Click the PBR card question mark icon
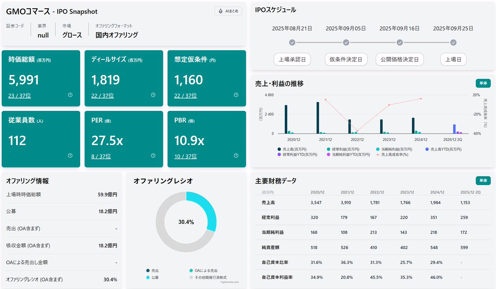Viewport: 496px width, 289px height. (236, 156)
